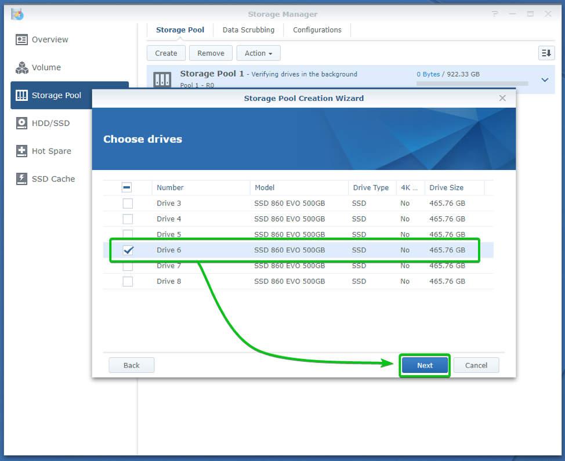Click the SSD Cache lightning icon
This screenshot has height=461, width=565.
[22, 179]
